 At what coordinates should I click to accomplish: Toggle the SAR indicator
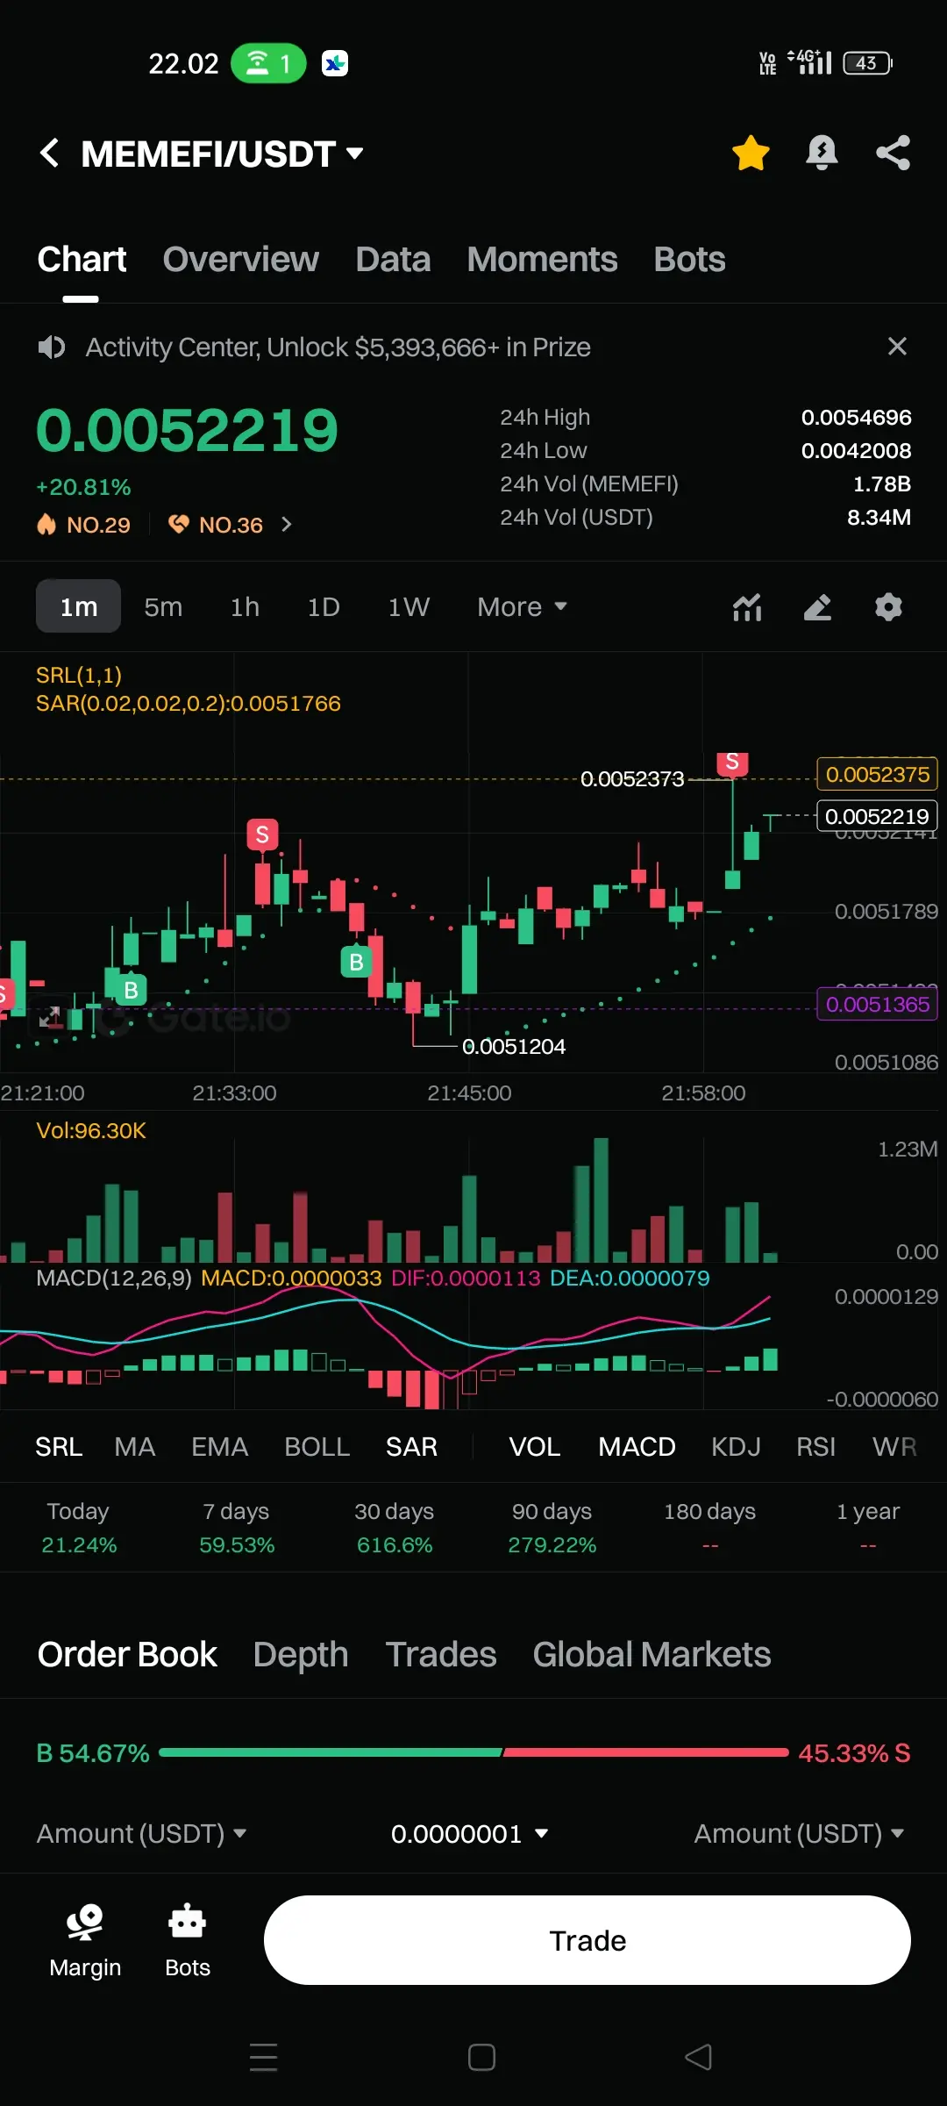[411, 1446]
